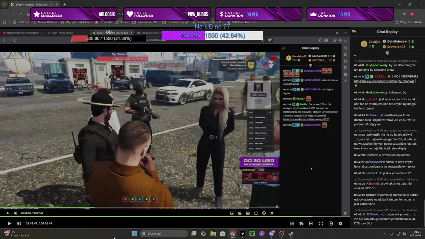
Task: Seek on the outer green progress bar
Action: [175, 217]
